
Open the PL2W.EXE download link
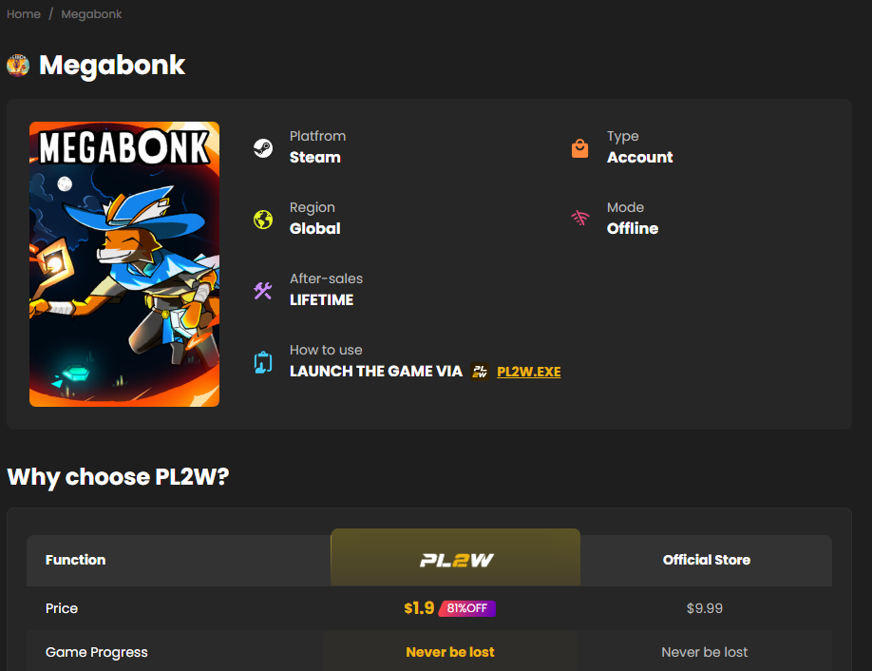pos(528,372)
